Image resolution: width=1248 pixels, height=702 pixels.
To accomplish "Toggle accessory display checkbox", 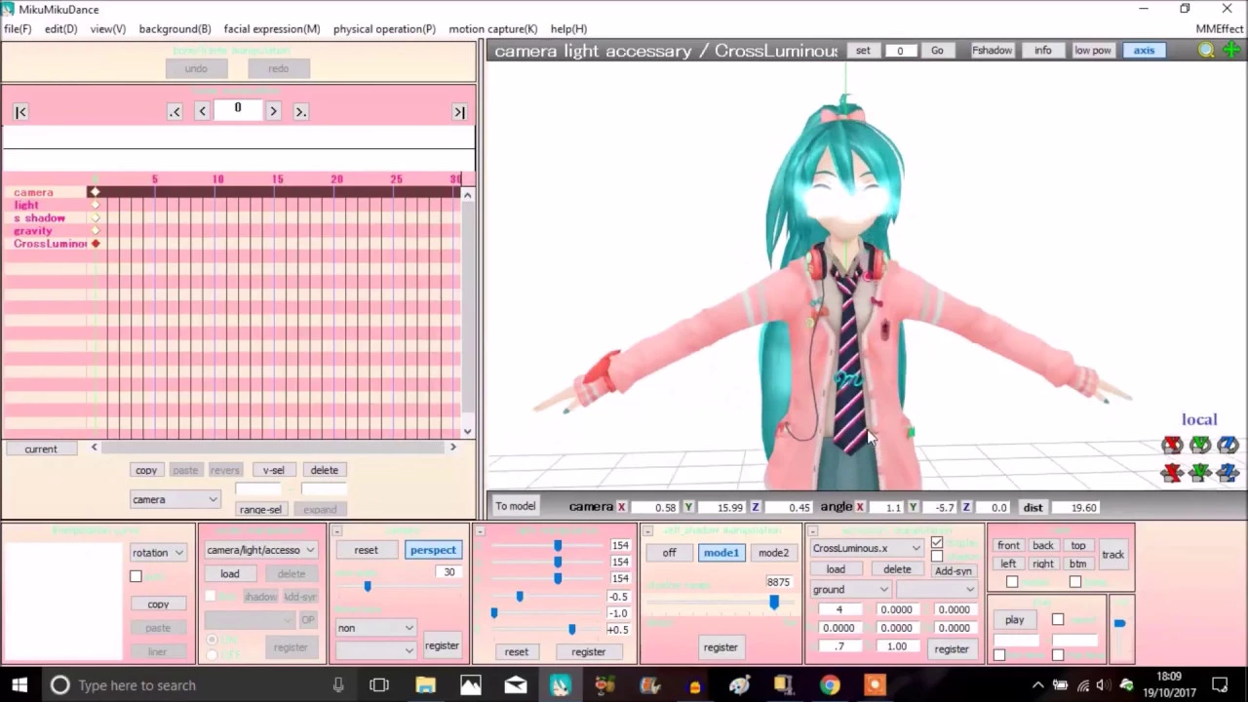I will (x=937, y=542).
